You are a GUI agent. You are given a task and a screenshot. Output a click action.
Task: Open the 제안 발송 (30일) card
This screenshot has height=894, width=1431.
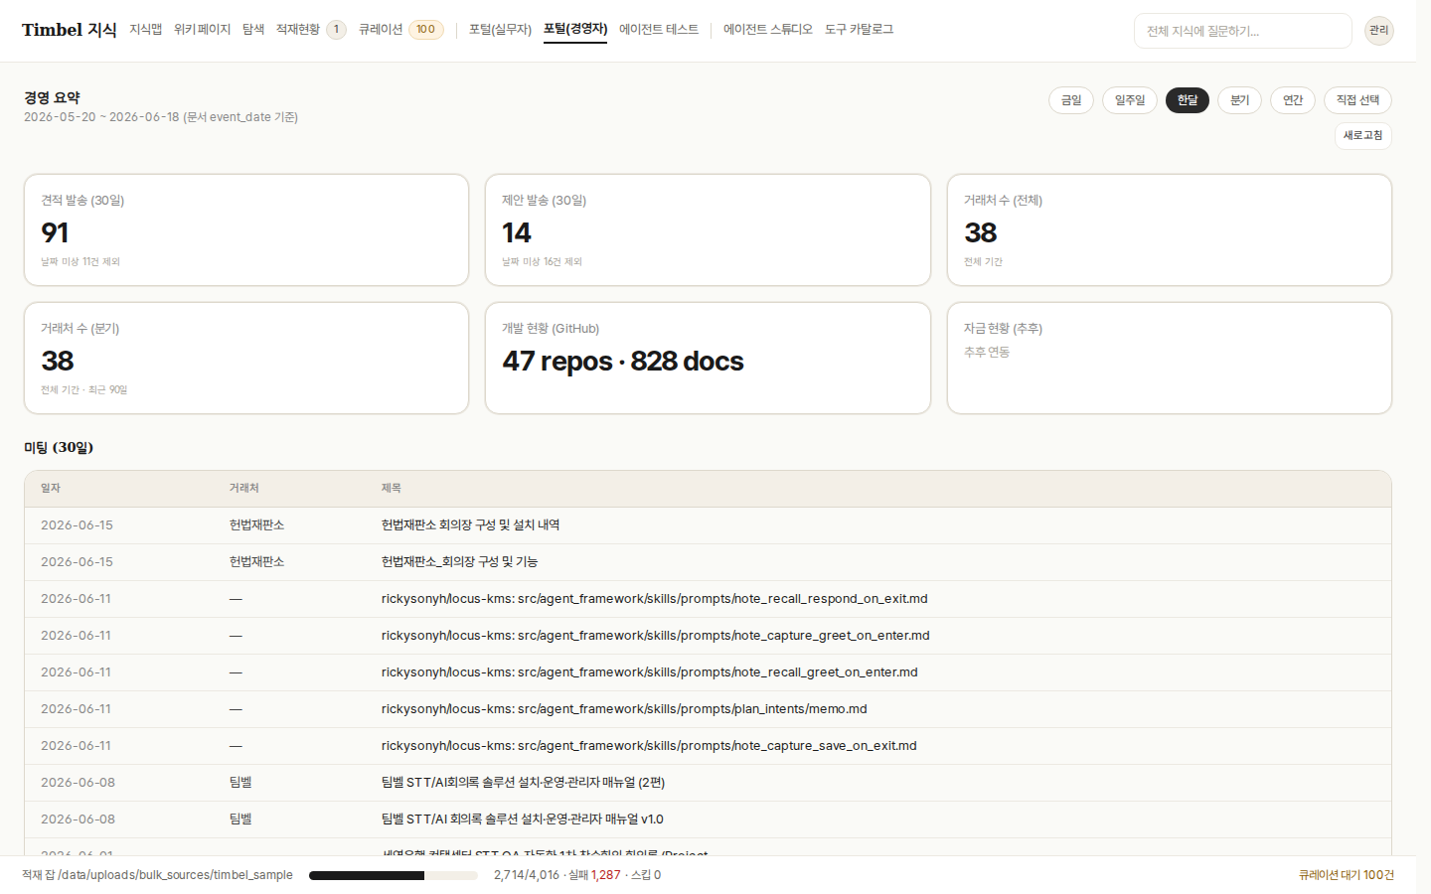(708, 230)
